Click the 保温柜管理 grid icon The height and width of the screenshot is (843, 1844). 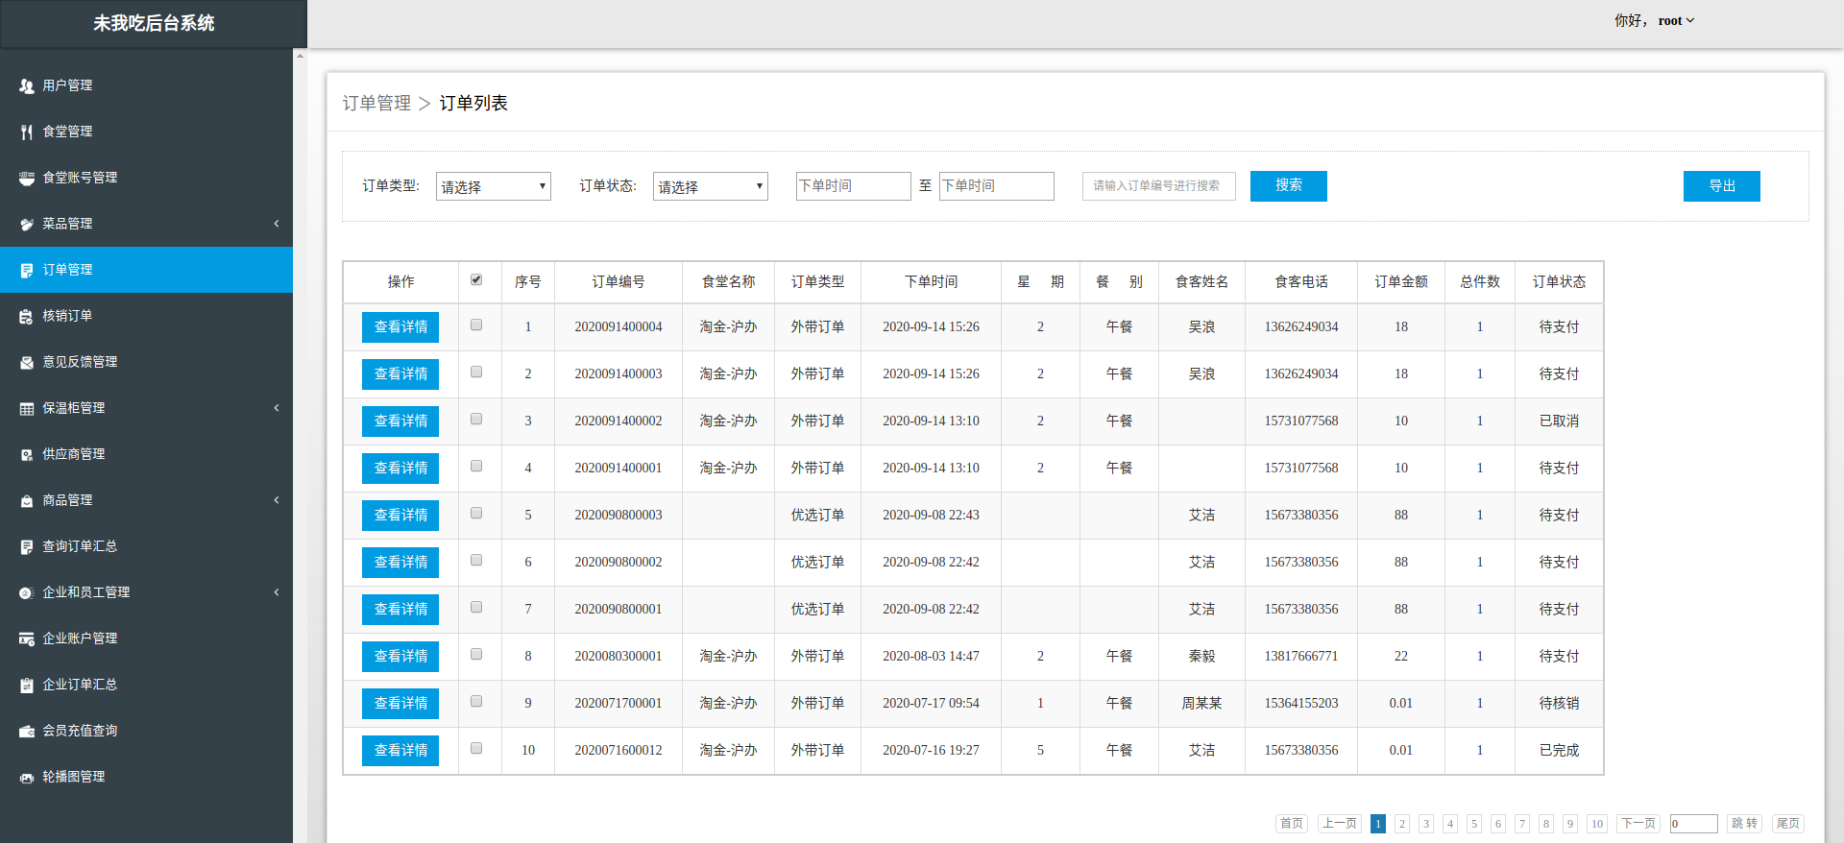(x=27, y=408)
